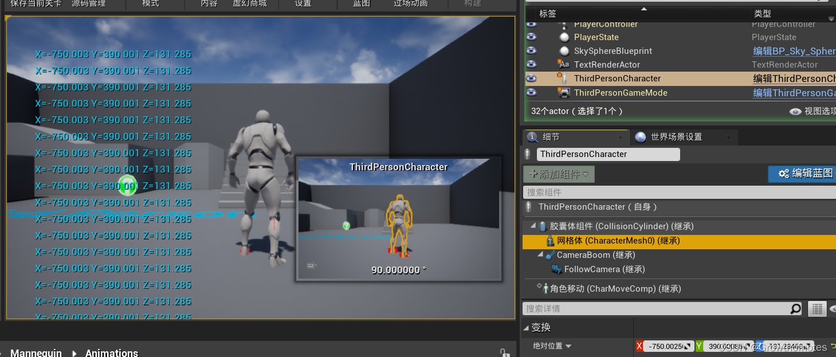Image resolution: width=836 pixels, height=357 pixels.
Task: Click the ThirdPersonCharacter actor icon in outliner
Action: [x=564, y=78]
